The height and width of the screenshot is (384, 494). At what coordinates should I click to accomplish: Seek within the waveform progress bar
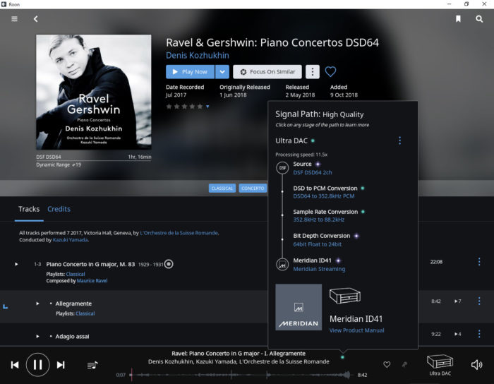click(x=241, y=375)
